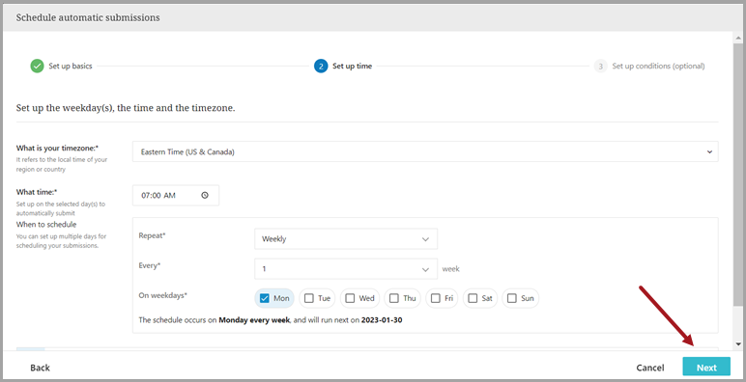Click the Next button

[706, 368]
